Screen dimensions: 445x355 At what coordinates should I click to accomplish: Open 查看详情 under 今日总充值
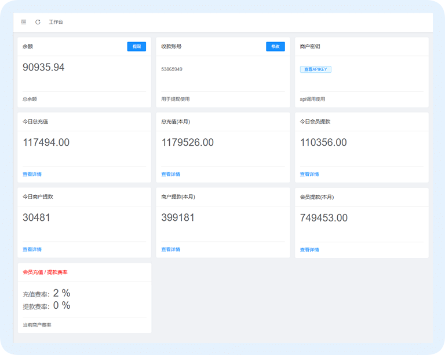point(32,174)
